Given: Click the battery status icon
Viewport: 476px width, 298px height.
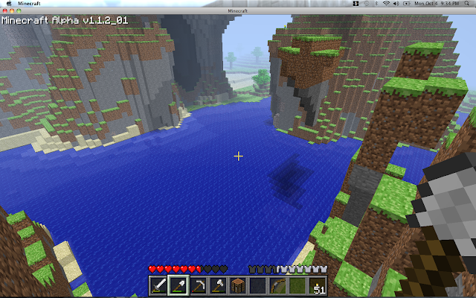Looking at the screenshot, I should click(x=407, y=3).
